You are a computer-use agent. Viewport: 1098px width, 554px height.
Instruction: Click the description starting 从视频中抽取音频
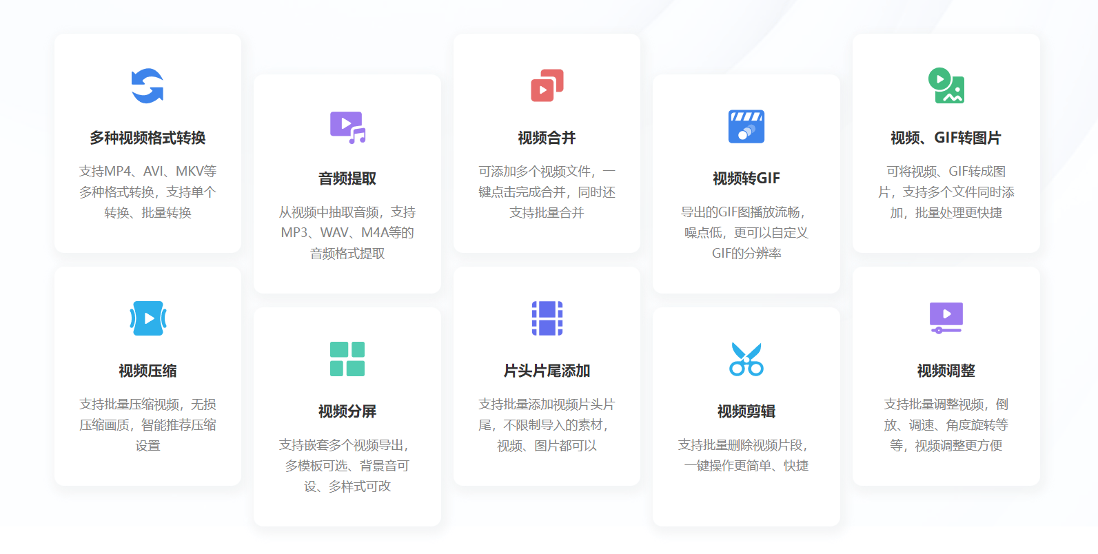[x=347, y=232]
